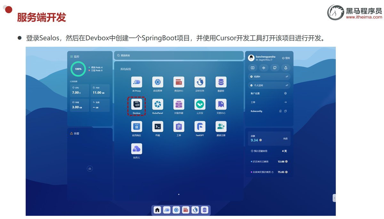Viewport: 384px width, 219px height.
Task: Click the 监控 panel heading
Action: (x=76, y=56)
